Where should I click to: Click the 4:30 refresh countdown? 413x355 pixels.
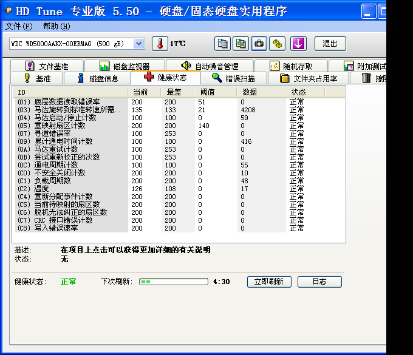coord(222,282)
